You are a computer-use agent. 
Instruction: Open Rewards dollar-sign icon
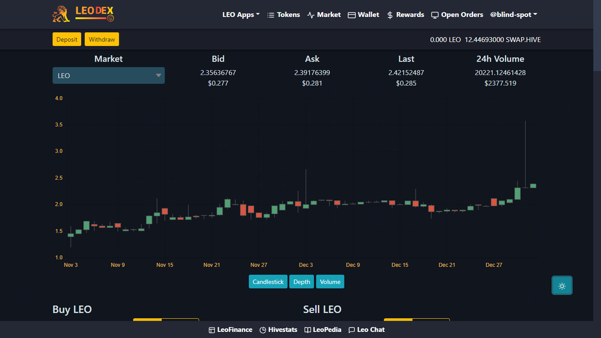pyautogui.click(x=390, y=15)
